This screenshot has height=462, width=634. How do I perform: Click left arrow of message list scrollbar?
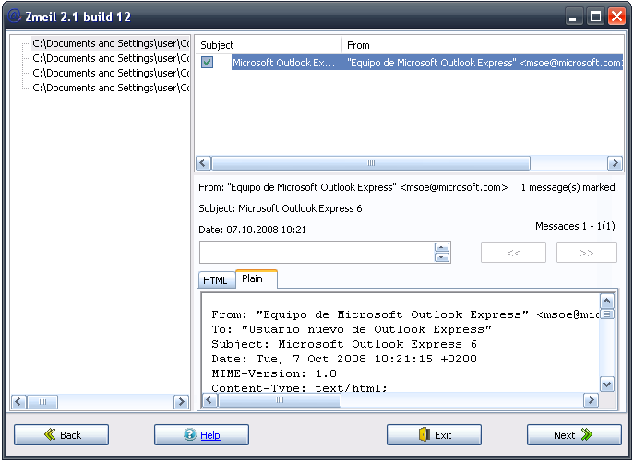pyautogui.click(x=203, y=163)
